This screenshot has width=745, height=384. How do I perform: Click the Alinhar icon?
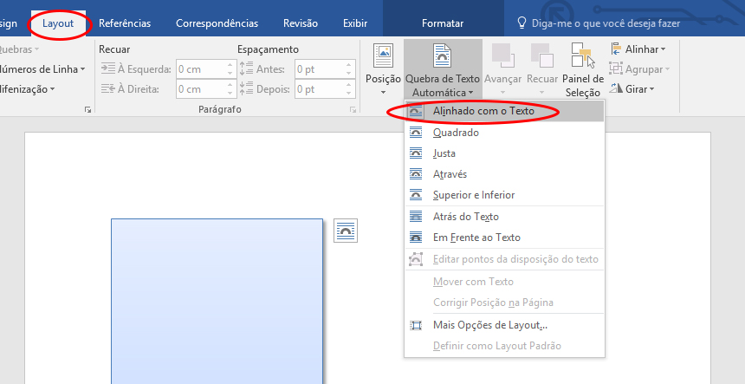click(x=616, y=49)
